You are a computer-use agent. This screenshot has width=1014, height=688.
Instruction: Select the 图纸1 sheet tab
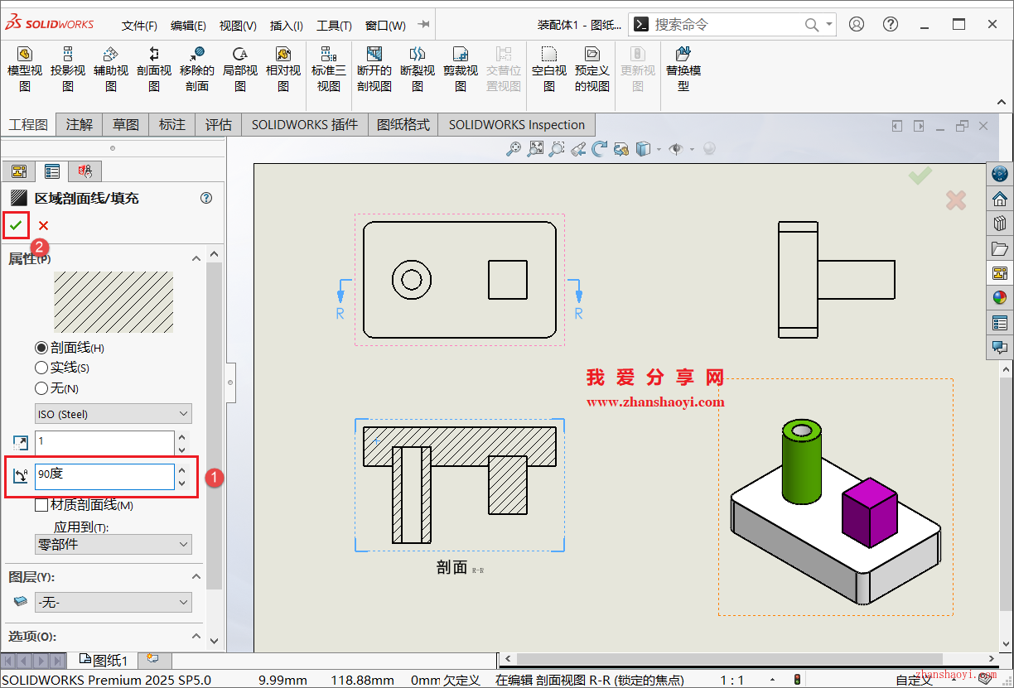[x=104, y=660]
